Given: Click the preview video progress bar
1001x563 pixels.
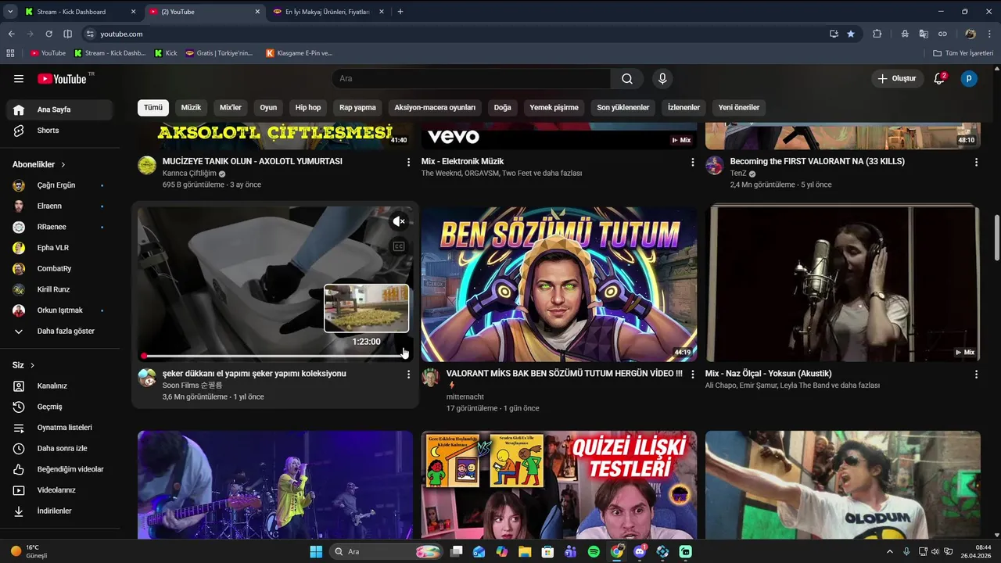Looking at the screenshot, I should [275, 356].
